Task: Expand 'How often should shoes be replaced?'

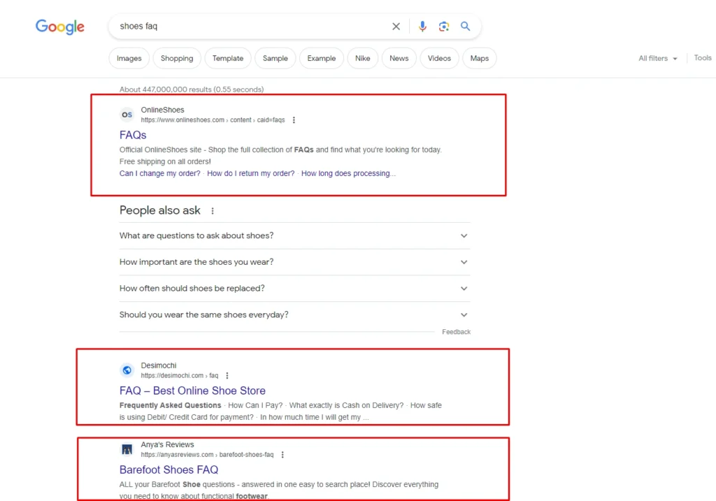Action: [294, 289]
